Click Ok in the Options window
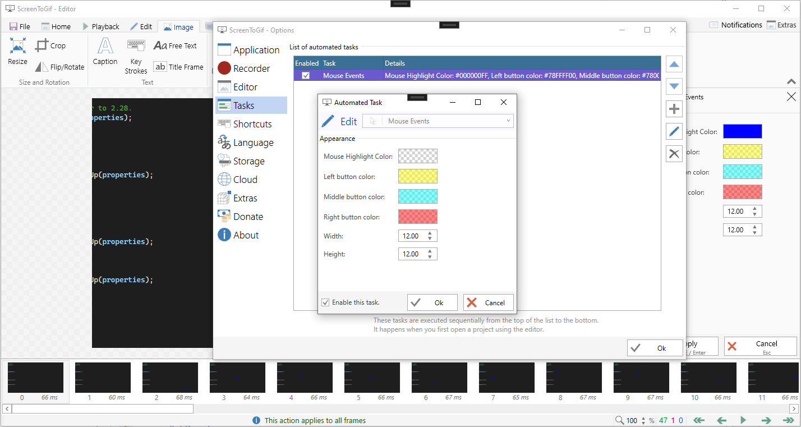The height and width of the screenshot is (427, 801). click(655, 348)
